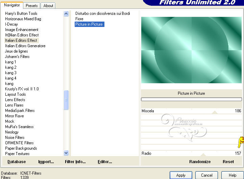Choose the Picture in Picture filter

tap(89, 24)
